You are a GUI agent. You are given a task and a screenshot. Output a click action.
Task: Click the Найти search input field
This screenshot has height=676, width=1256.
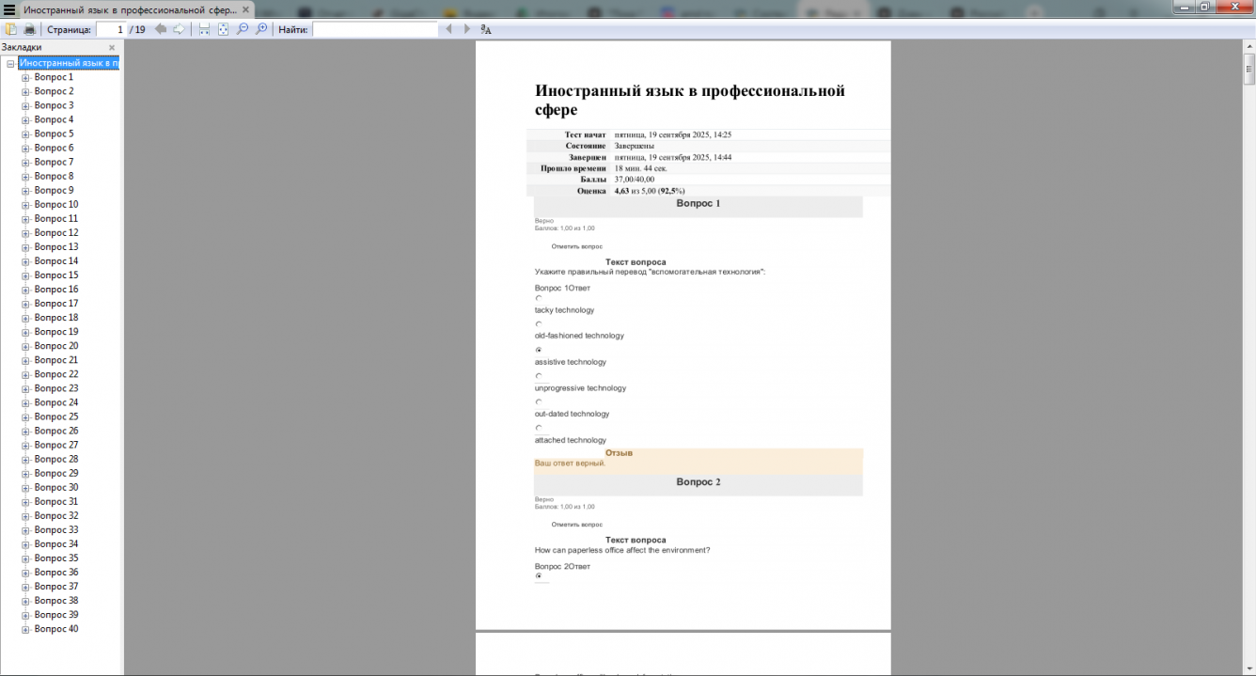click(375, 29)
